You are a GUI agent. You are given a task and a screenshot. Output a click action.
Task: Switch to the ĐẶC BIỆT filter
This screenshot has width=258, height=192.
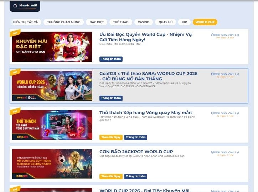click(x=97, y=22)
